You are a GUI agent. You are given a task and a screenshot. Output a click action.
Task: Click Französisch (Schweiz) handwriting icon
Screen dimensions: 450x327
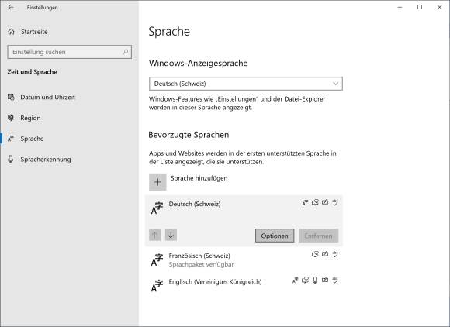point(325,254)
